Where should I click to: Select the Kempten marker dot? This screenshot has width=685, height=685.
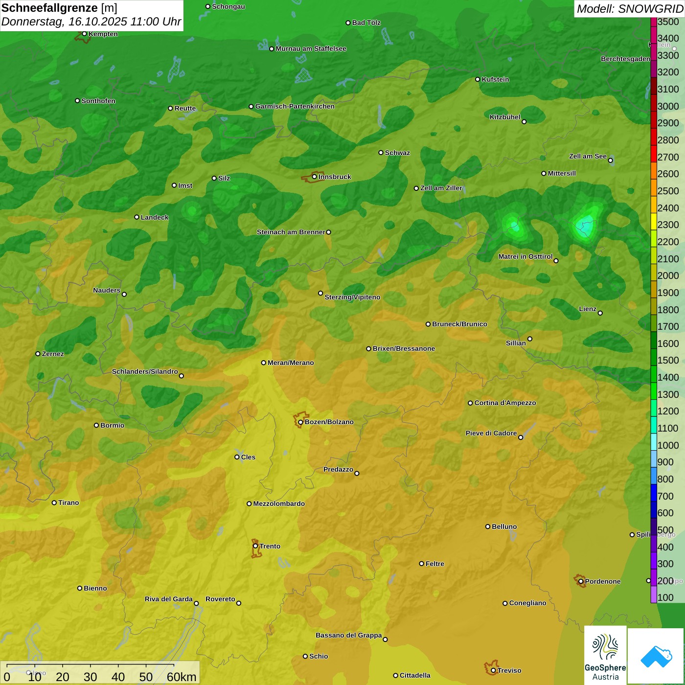coord(84,34)
